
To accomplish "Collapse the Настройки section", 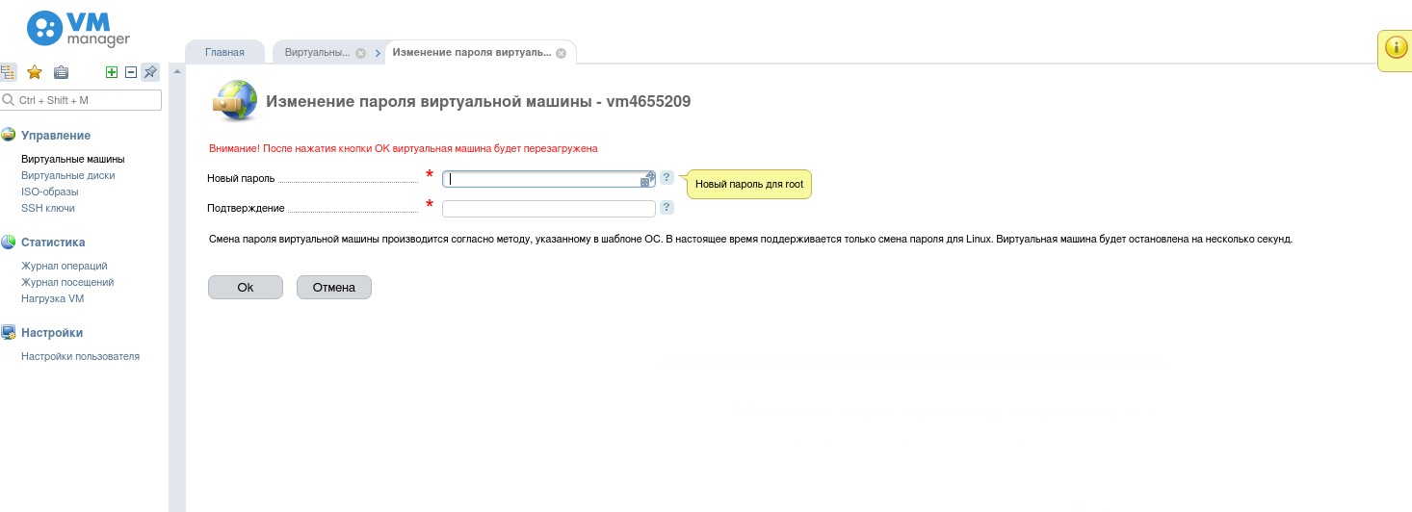I will (x=52, y=333).
